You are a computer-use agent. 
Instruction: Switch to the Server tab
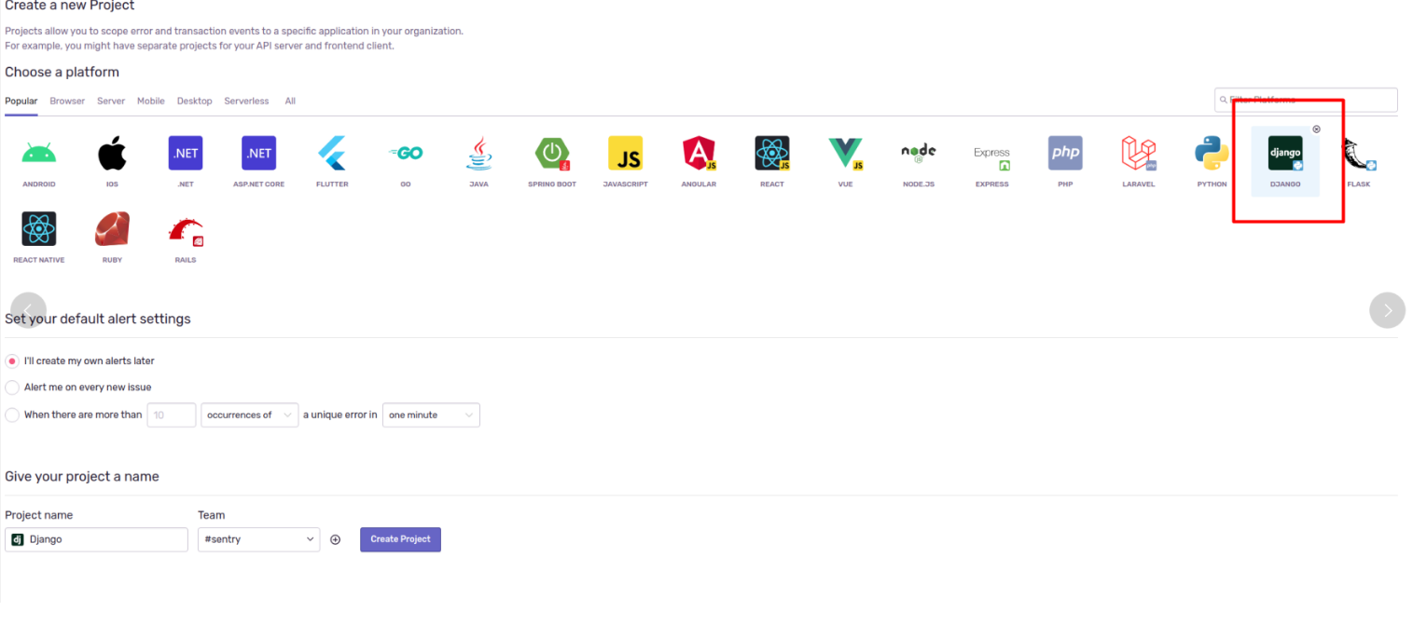(111, 101)
